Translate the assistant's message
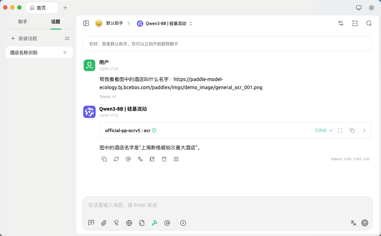The height and width of the screenshot is (236, 381). pos(140,159)
